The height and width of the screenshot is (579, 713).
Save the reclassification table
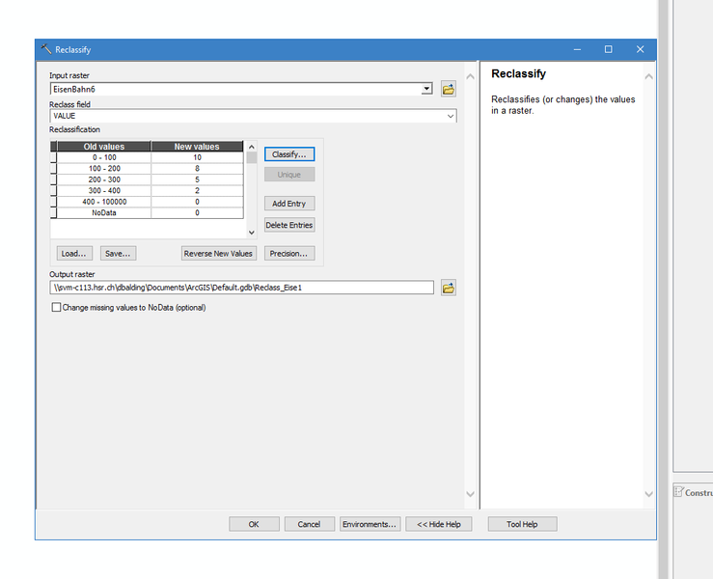point(118,253)
